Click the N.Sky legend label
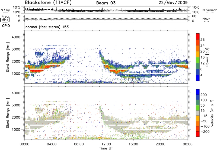This screenshot has height=150, width=217. coord(5,10)
